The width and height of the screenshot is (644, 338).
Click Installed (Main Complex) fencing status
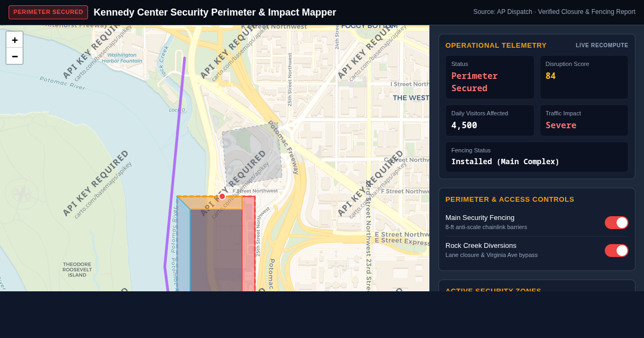(x=505, y=161)
